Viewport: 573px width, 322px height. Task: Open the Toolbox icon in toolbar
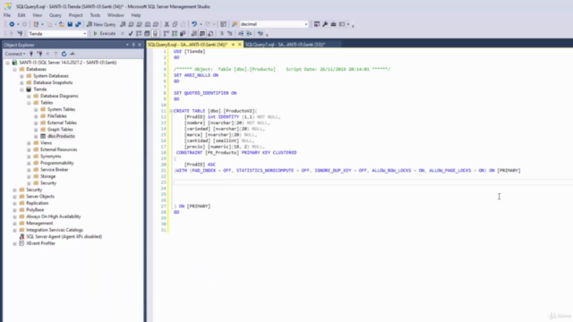pos(333,24)
